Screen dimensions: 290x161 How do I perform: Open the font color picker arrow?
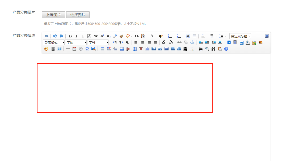pos(156,36)
